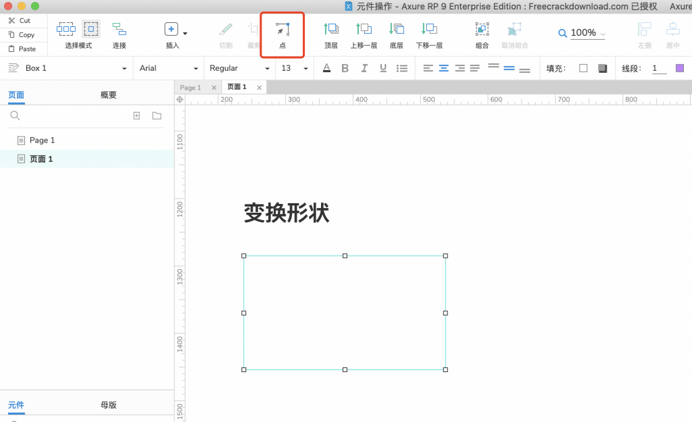The width and height of the screenshot is (692, 422).
Task: Click the 底层 send-to-back icon
Action: click(397, 29)
